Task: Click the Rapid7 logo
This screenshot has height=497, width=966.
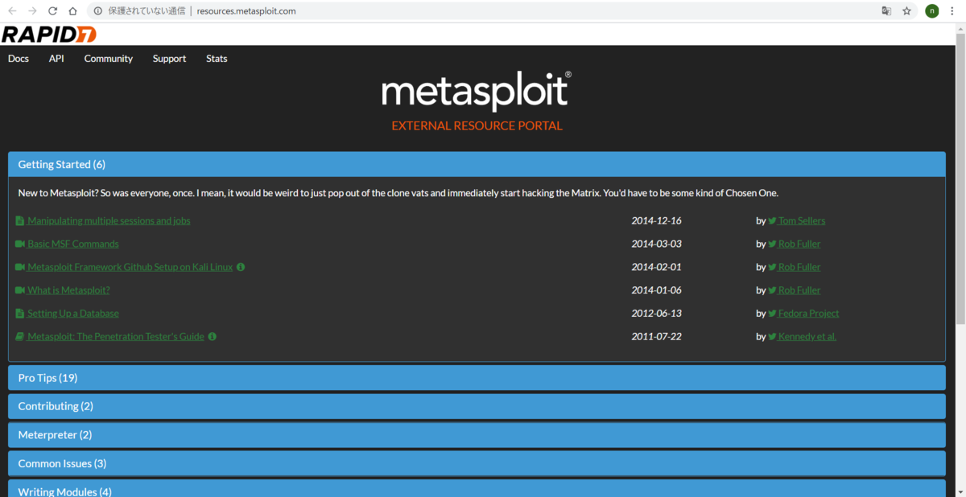Action: (x=49, y=35)
